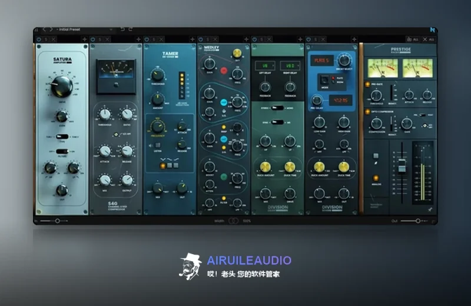Bypass the S4G compressor power icon
Image resolution: width=471 pixels, height=306 pixels.
pos(93,39)
